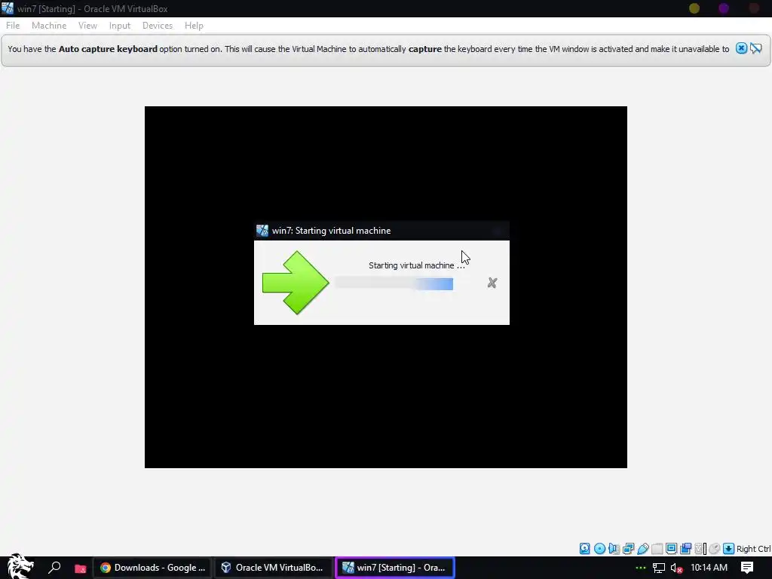The image size is (772, 579).
Task: Click the Right Ctrl host key label
Action: (x=753, y=549)
